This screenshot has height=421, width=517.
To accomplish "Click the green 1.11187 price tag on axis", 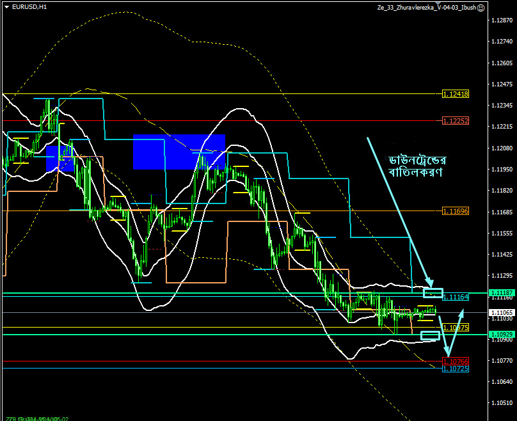I will coord(502,293).
